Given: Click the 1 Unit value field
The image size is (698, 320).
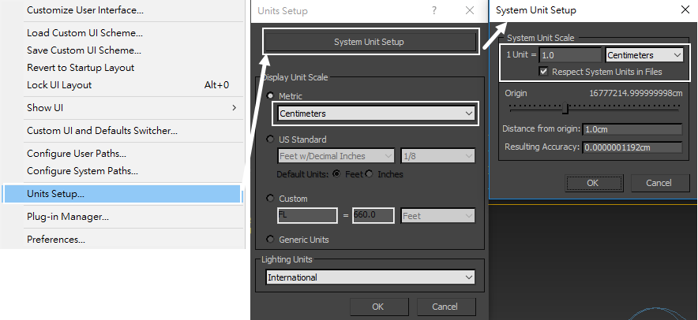Looking at the screenshot, I should click(x=570, y=55).
